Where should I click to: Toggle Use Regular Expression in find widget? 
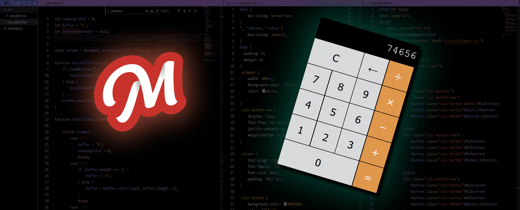[x=157, y=11]
